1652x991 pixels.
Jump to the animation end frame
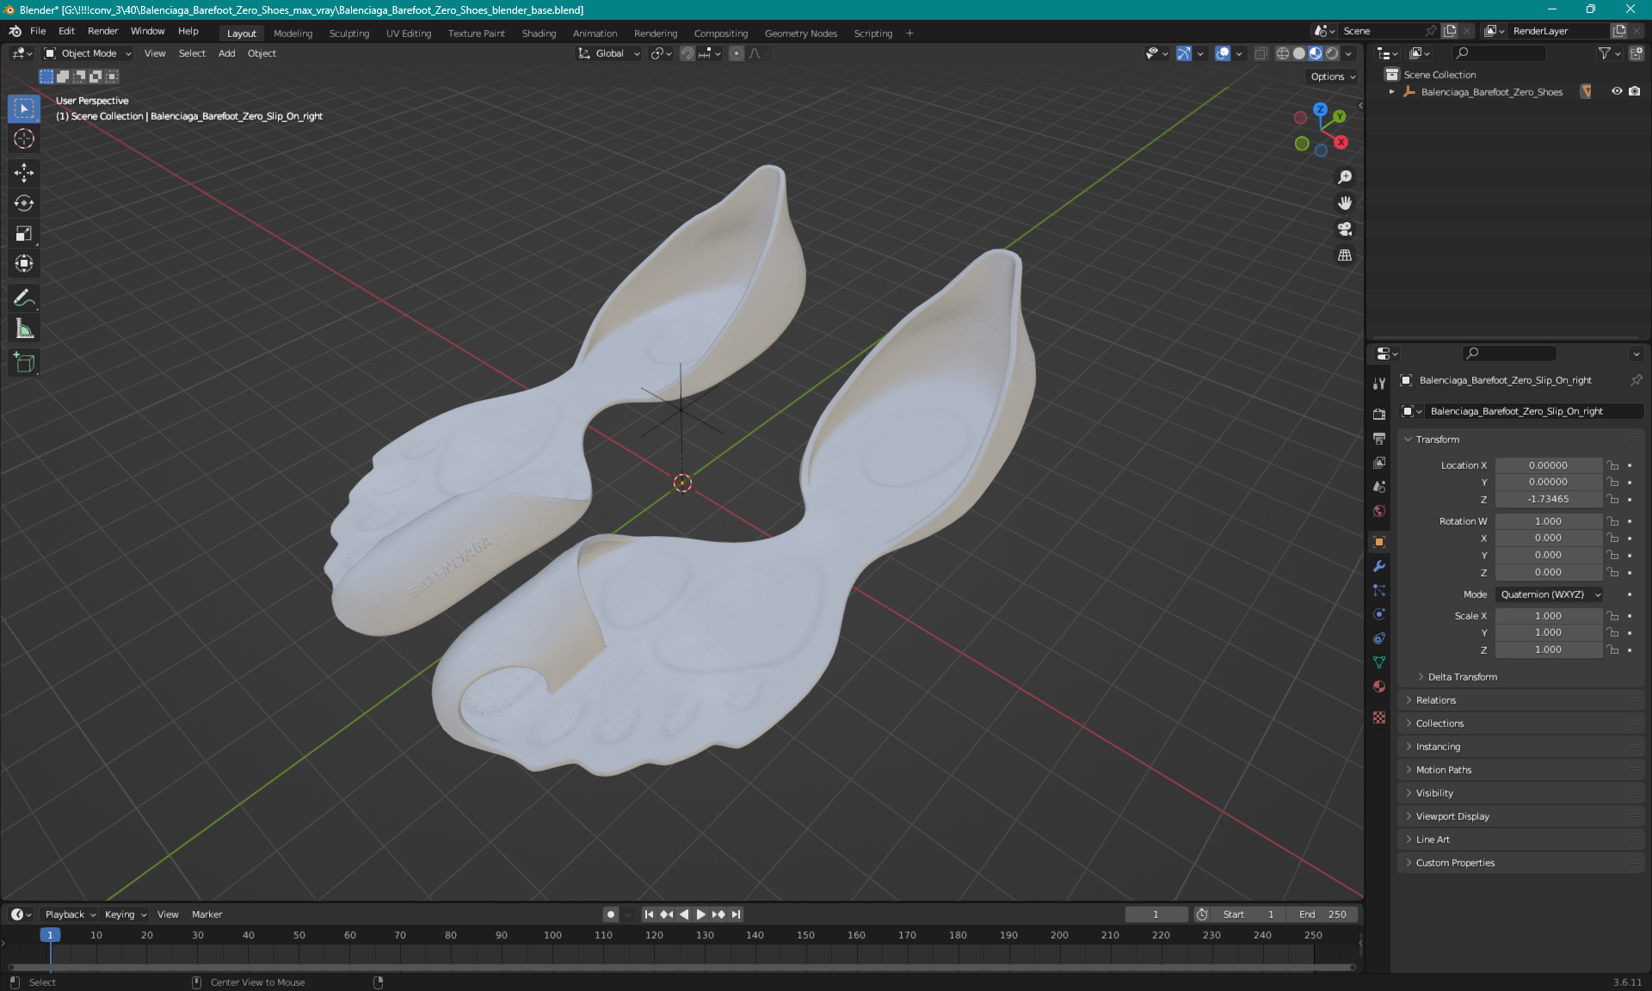pos(736,914)
